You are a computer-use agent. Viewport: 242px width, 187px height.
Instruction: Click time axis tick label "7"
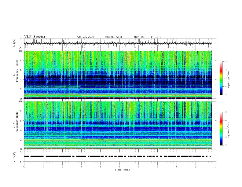click(x=158, y=167)
